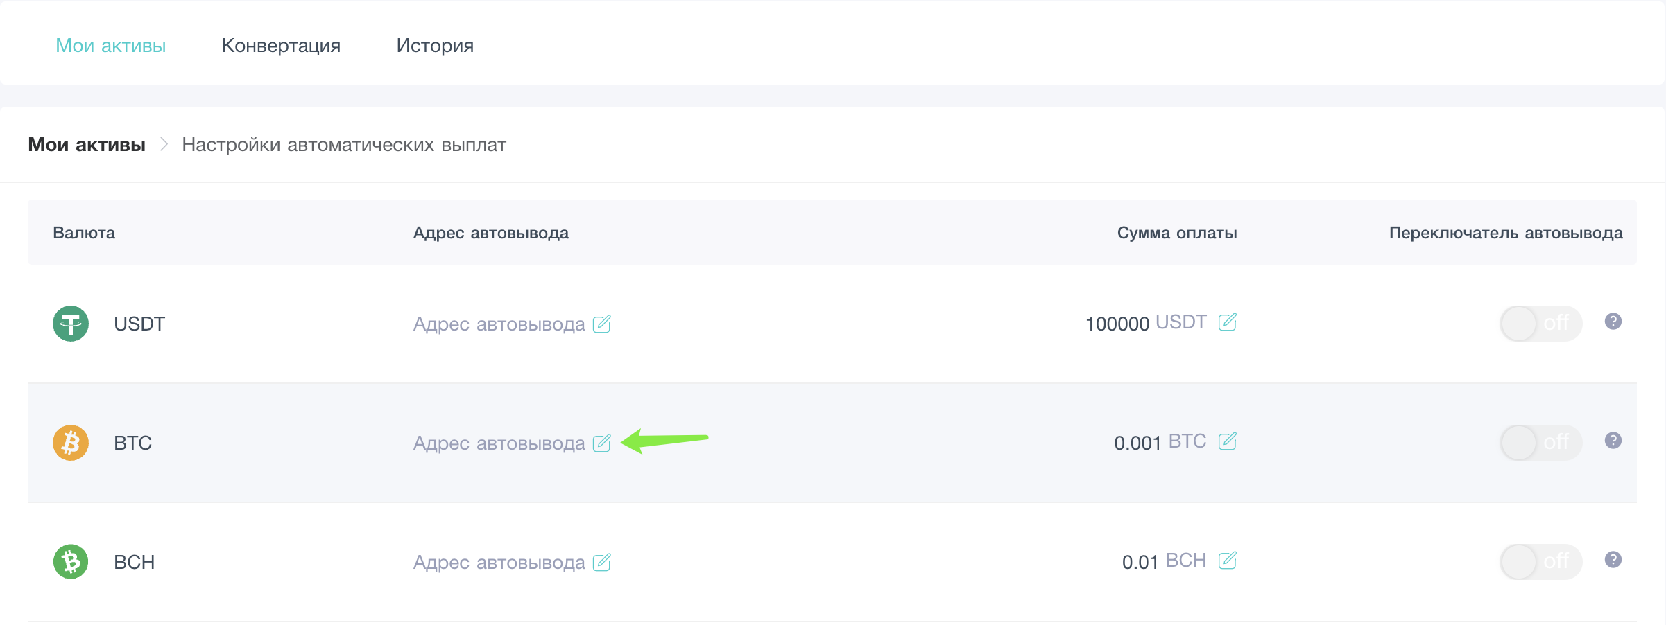Edit the 0.01 BCH payment amount
Viewport: 1666px width, 625px height.
(1228, 561)
